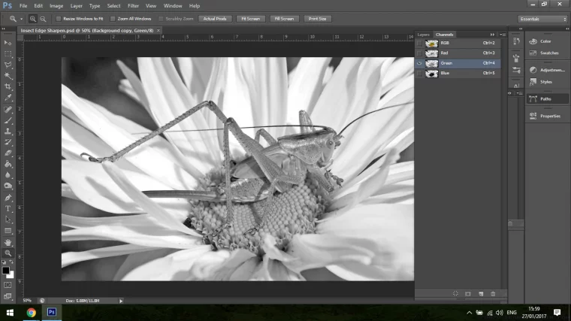The image size is (571, 321).
Task: Select the Magic Wand tool
Action: point(8,76)
